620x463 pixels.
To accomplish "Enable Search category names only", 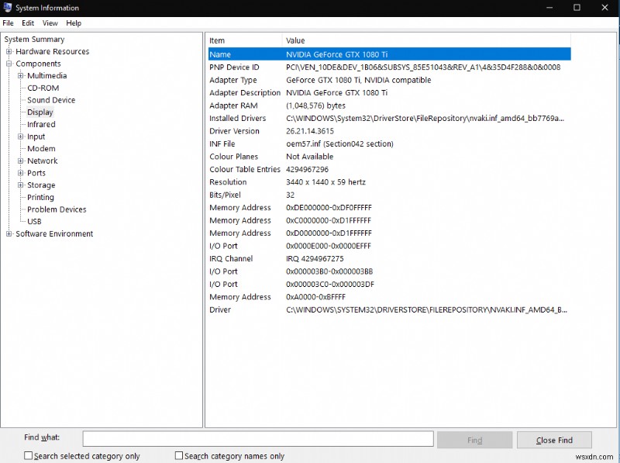I will click(x=178, y=455).
